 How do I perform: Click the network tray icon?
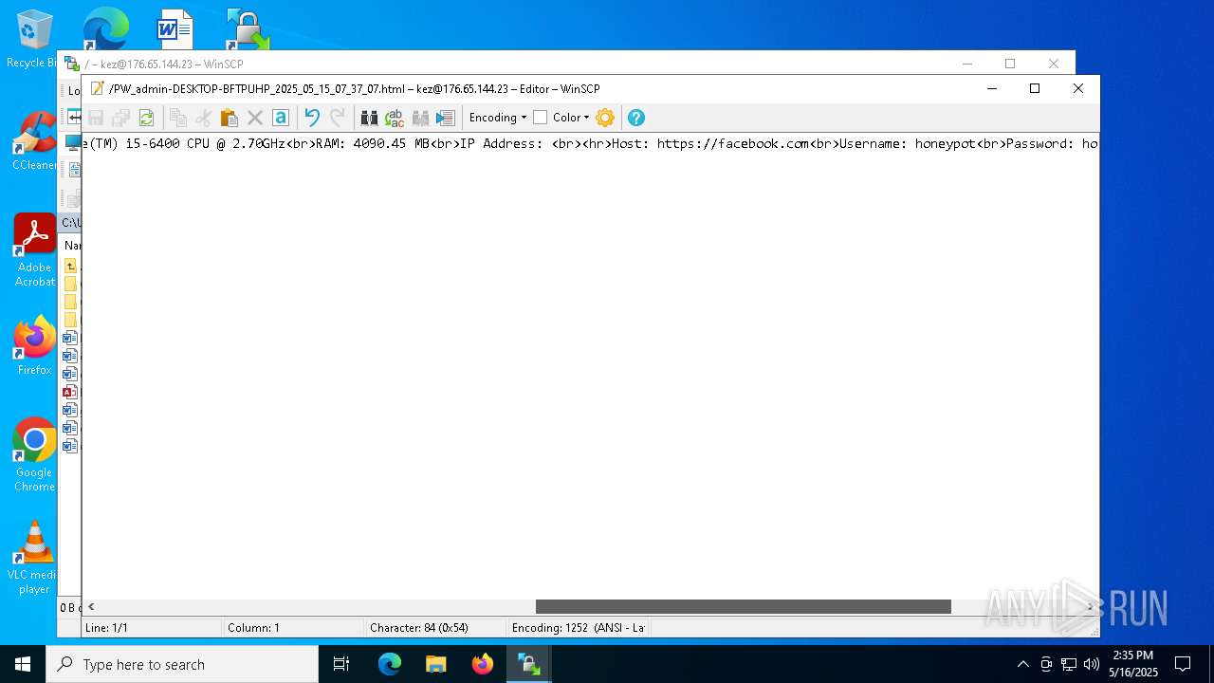tap(1069, 664)
